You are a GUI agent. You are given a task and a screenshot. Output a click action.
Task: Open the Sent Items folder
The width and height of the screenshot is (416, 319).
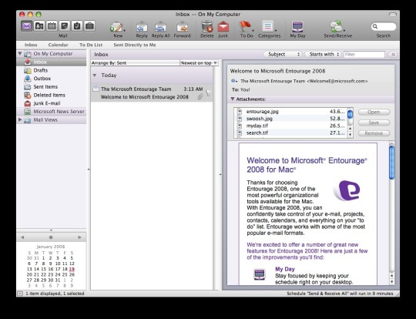(x=51, y=87)
